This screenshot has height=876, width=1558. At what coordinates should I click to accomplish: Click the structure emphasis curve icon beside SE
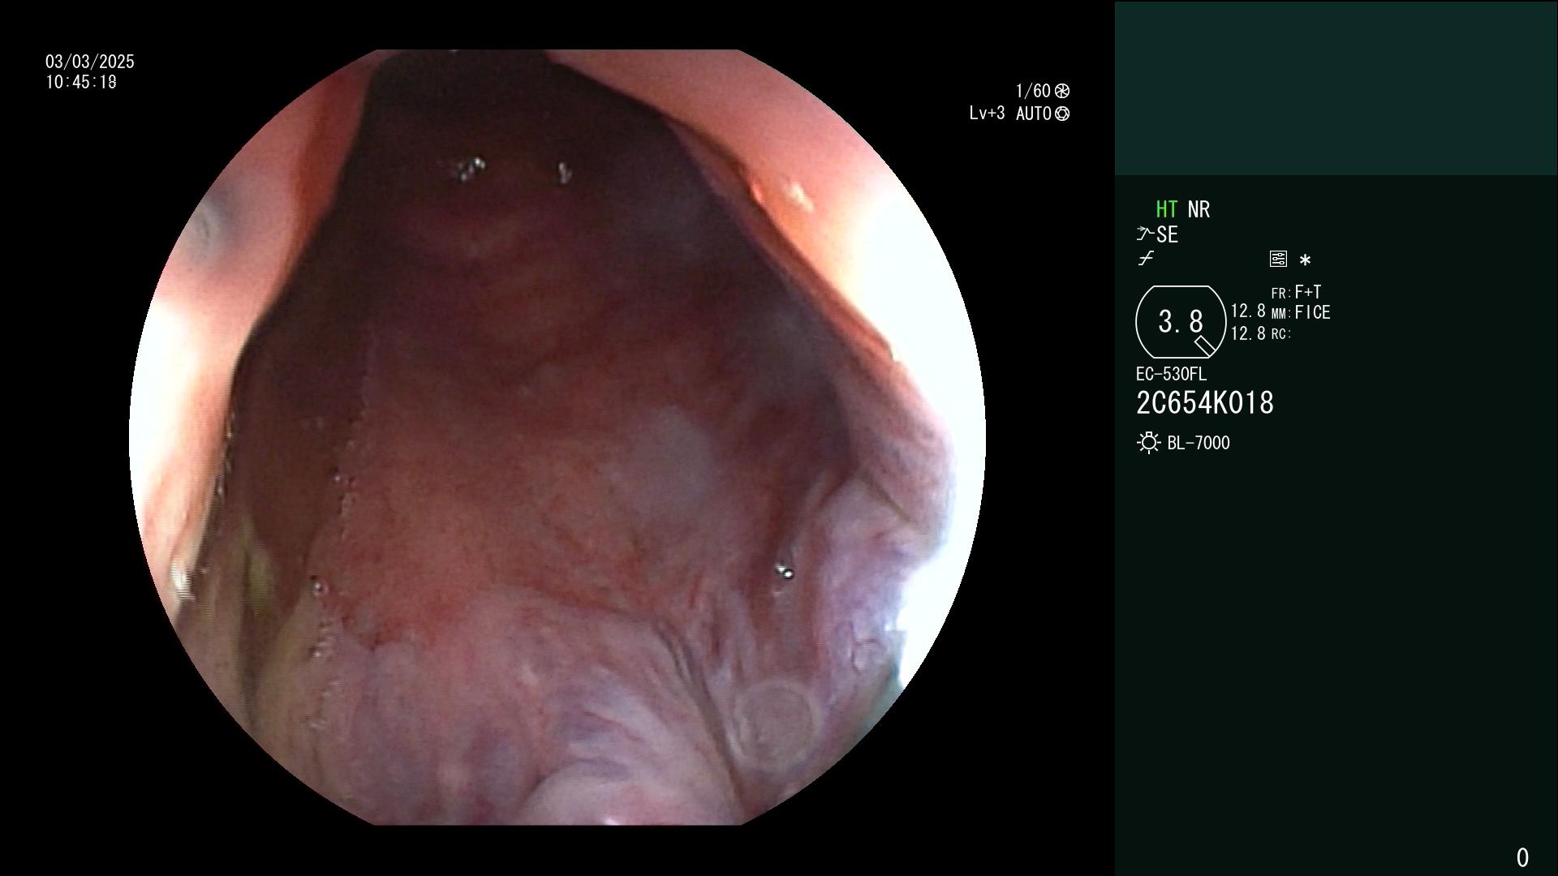point(1145,234)
